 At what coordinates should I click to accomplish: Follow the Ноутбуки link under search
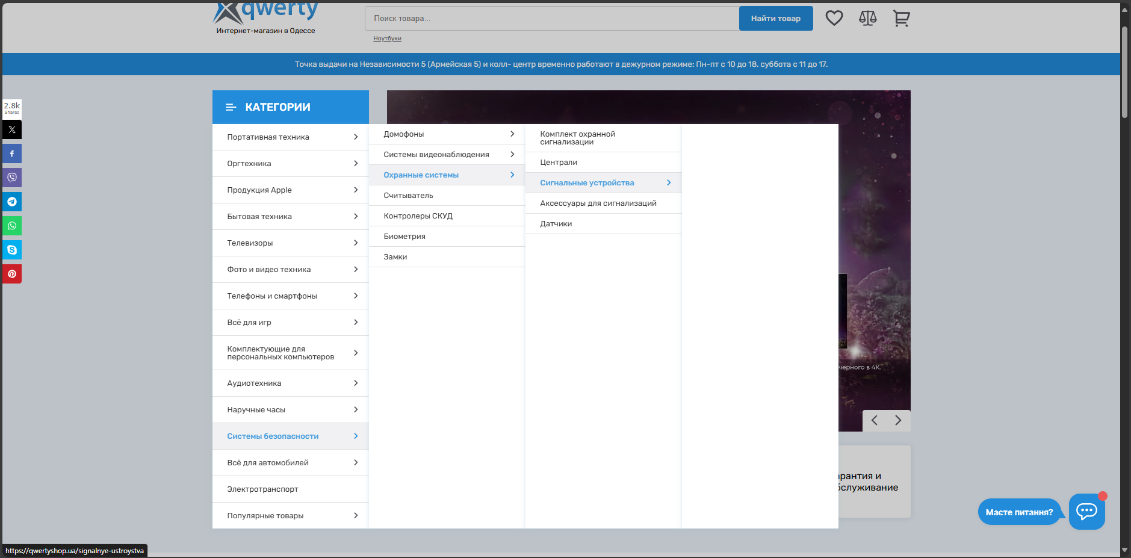(387, 39)
